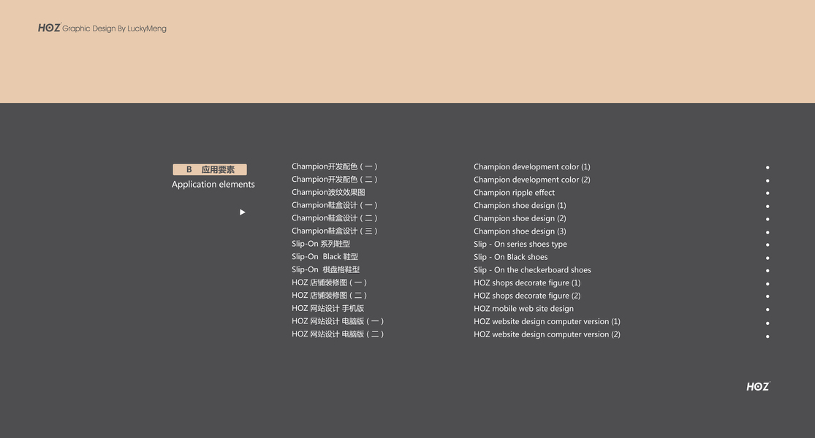Screen dimensions: 815x438
Task: Select 'Champion鞋盒设计 (二)' entry
Action: click(x=334, y=218)
